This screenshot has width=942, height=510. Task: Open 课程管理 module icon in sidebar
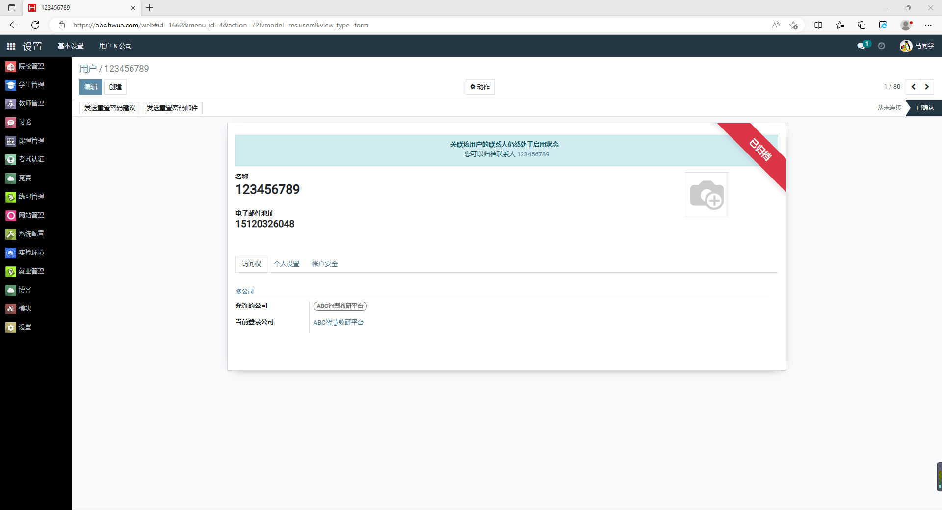(x=11, y=141)
